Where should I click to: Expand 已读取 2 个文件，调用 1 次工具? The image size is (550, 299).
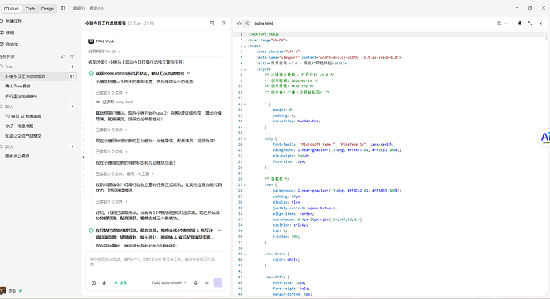tap(124, 173)
